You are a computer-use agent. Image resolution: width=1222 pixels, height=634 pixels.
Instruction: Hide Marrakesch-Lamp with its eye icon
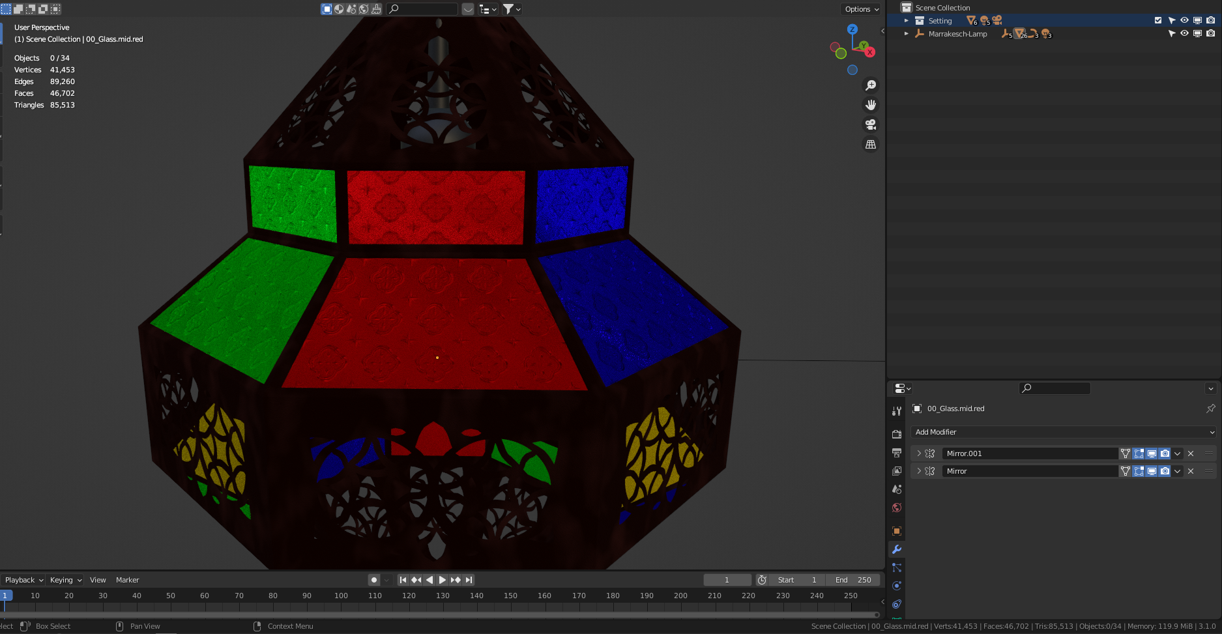1184,33
